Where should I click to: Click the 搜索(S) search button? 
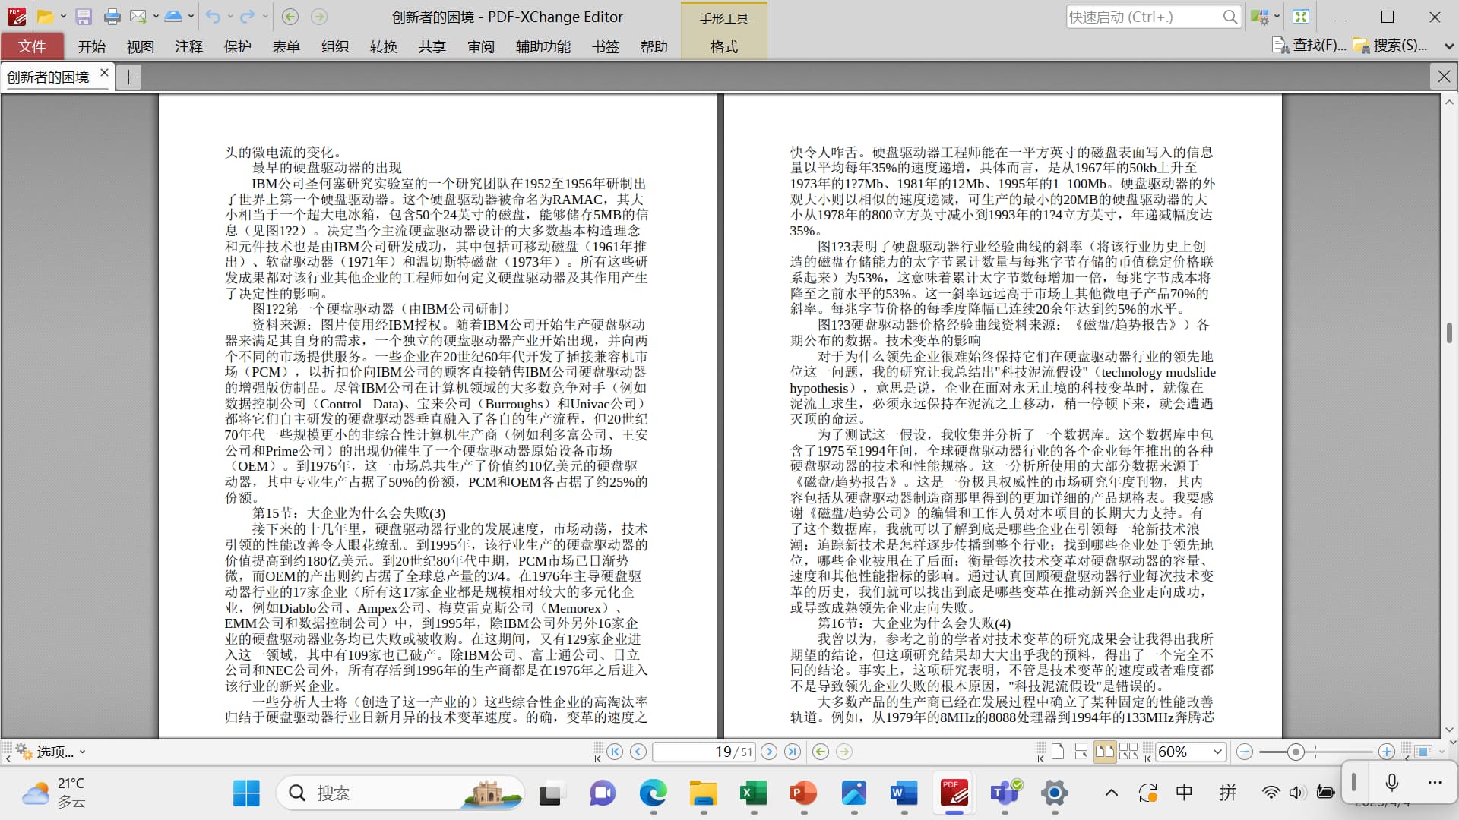[1390, 46]
